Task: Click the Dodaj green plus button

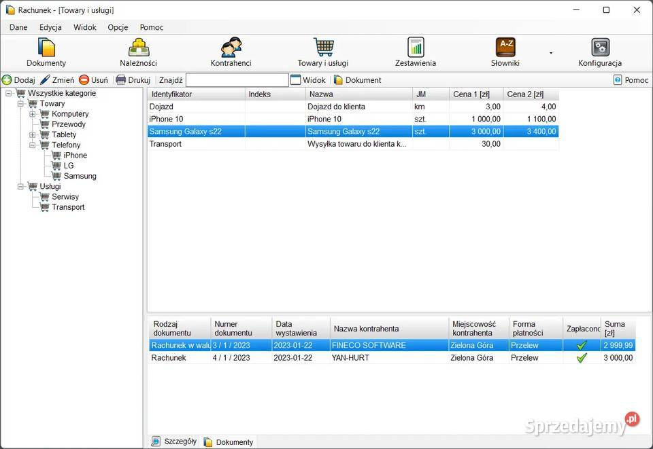Action: coord(18,80)
